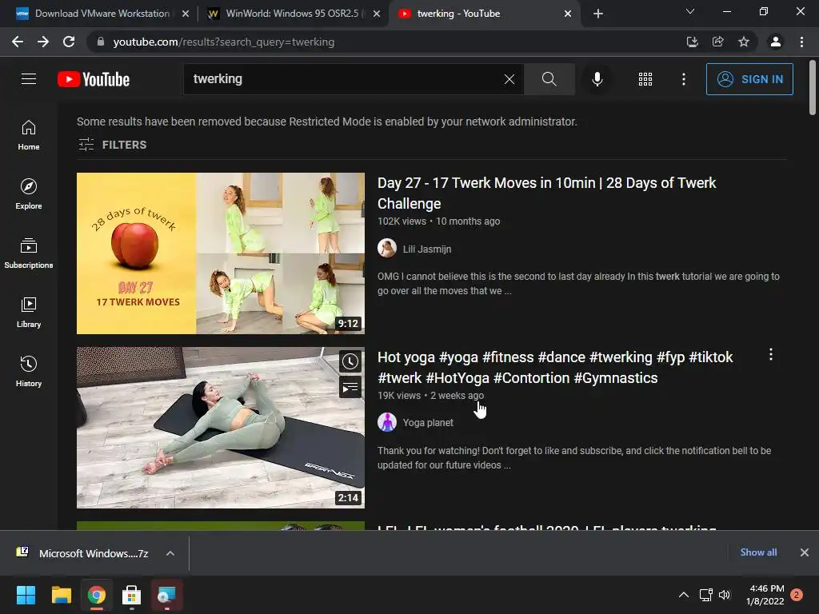819x614 pixels.
Task: Open volume control in system tray
Action: (725, 595)
